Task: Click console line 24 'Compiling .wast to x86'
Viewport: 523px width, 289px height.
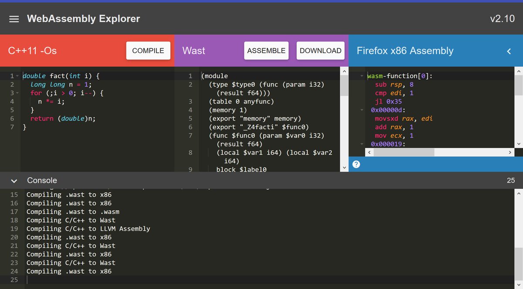Action: 69,271
